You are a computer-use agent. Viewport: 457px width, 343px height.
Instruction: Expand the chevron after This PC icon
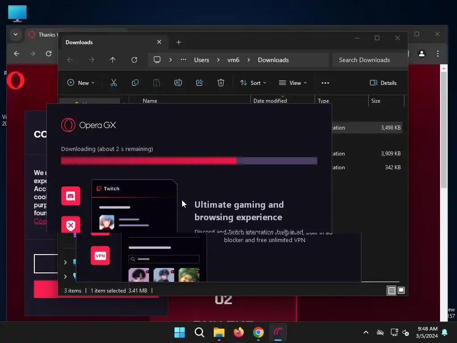pyautogui.click(x=170, y=60)
